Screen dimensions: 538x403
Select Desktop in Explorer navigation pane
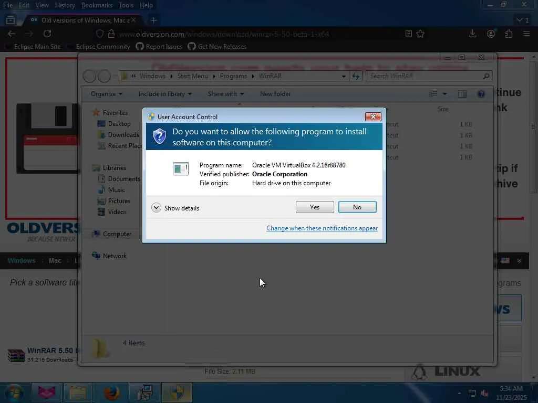114,124
